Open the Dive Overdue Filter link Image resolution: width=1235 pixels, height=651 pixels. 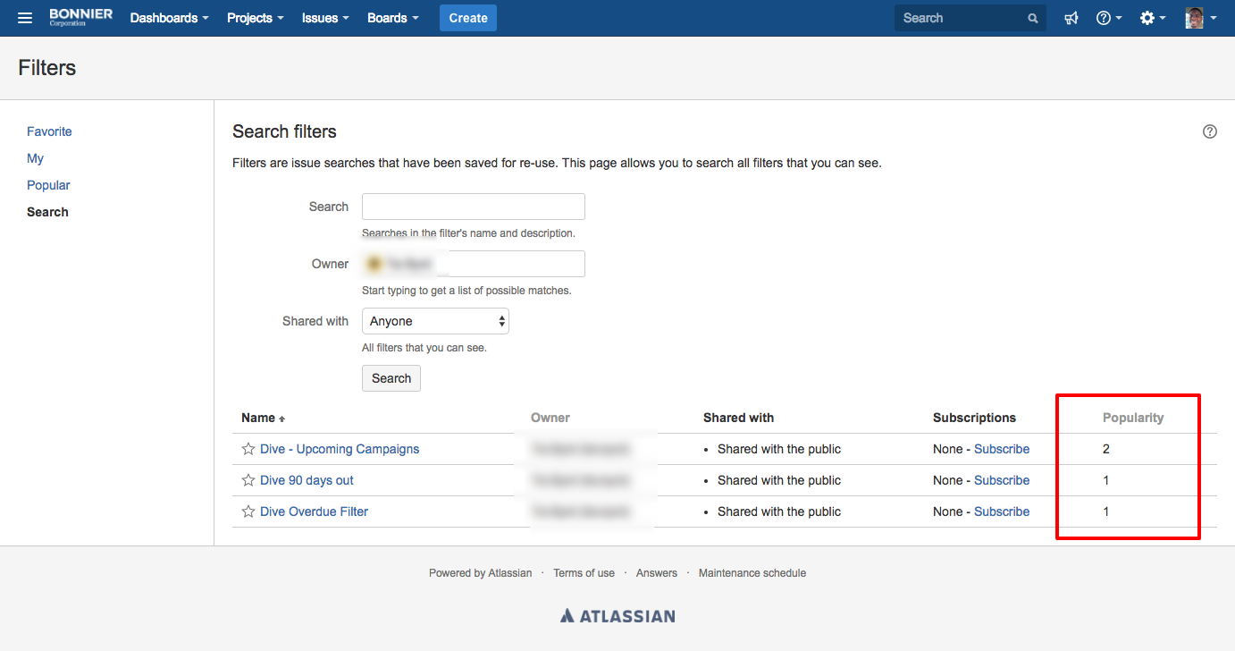point(314,511)
